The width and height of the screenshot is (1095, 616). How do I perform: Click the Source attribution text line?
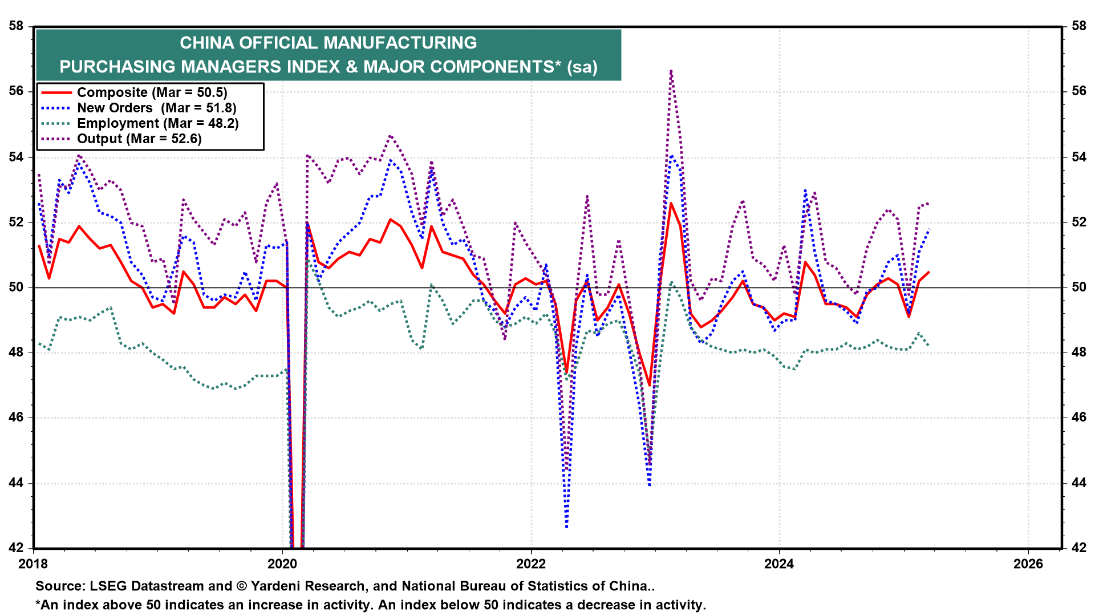(x=345, y=586)
